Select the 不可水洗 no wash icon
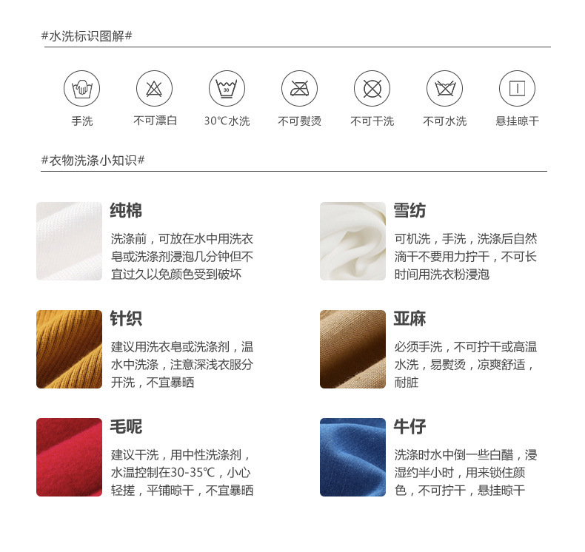 [x=444, y=88]
